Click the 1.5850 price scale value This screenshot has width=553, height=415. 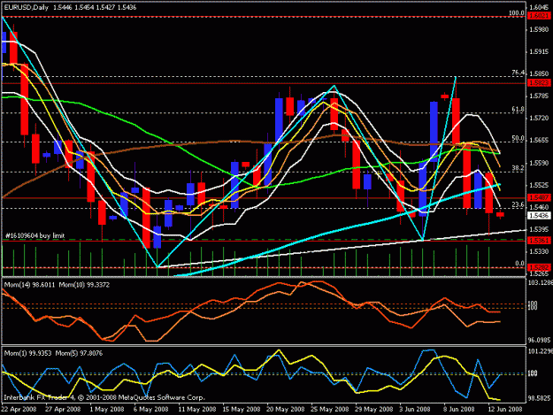point(540,73)
